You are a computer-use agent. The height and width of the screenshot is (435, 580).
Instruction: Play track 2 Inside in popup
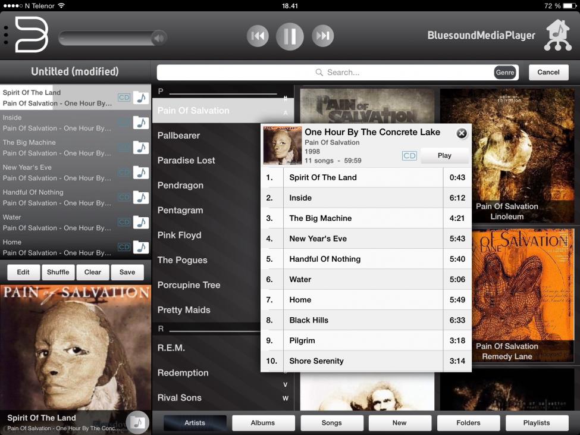pos(366,198)
